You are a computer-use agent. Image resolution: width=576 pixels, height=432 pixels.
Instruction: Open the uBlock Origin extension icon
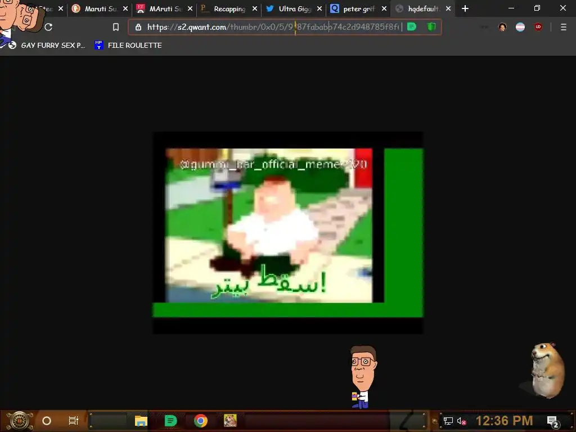pyautogui.click(x=538, y=27)
